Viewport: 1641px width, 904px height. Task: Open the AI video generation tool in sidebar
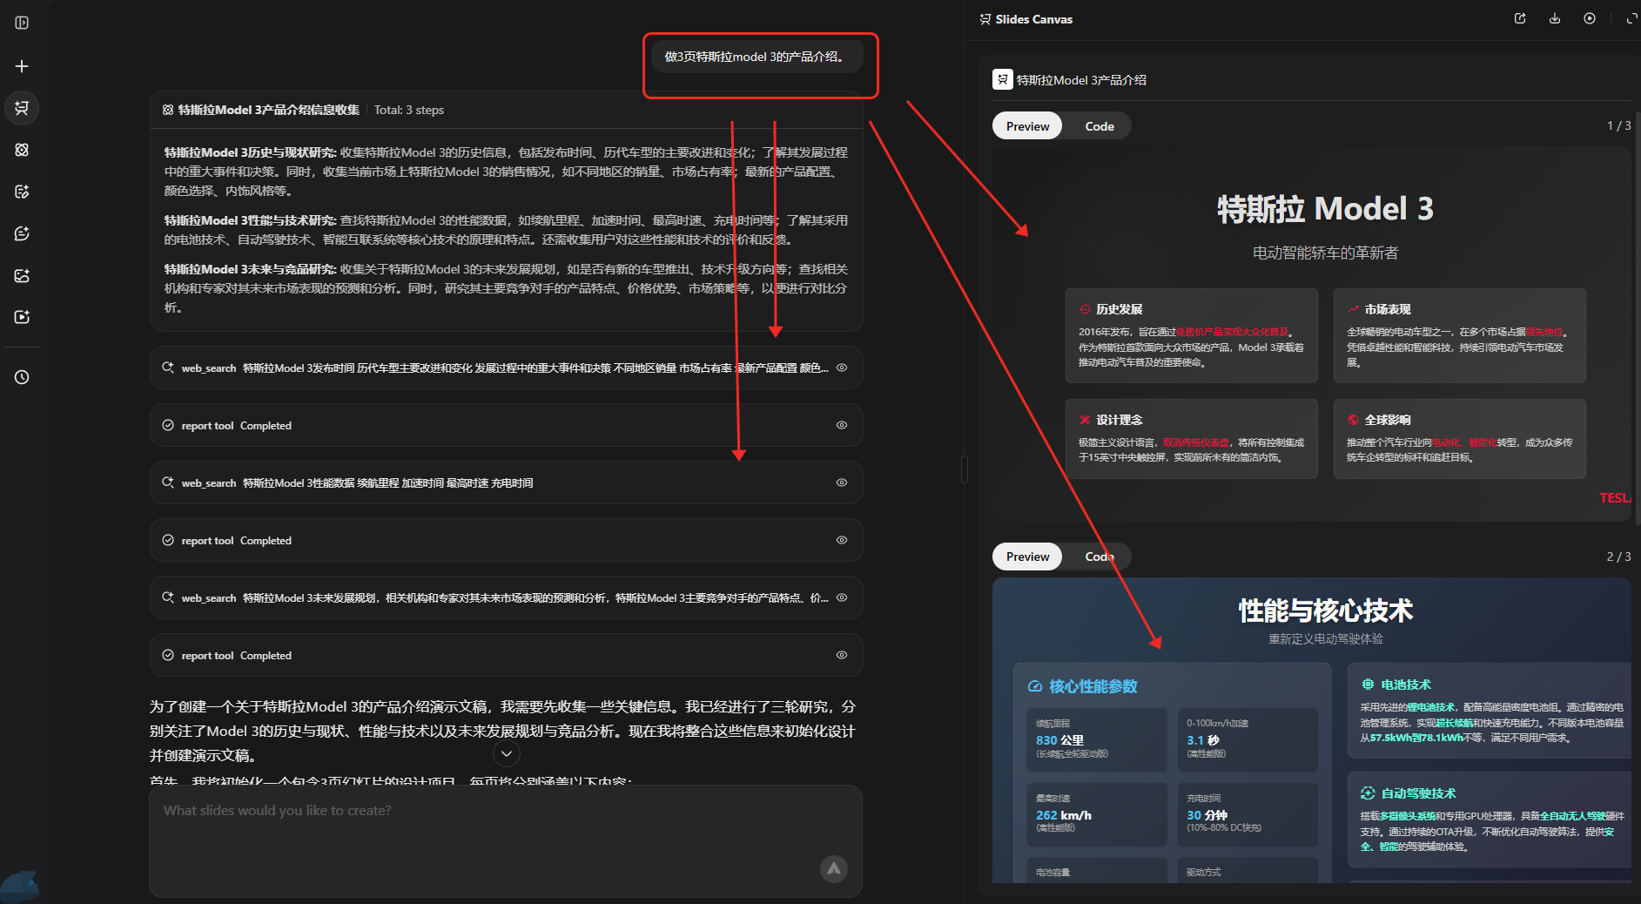click(22, 317)
